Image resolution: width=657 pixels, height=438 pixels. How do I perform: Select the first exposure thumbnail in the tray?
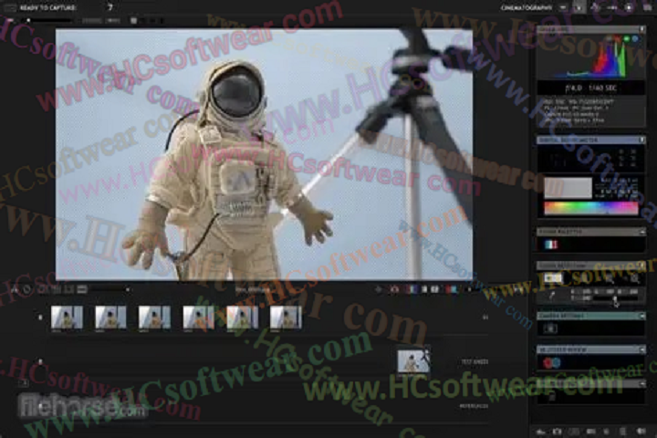point(67,318)
